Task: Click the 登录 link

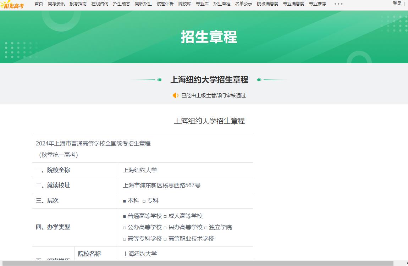Action: (397, 3)
